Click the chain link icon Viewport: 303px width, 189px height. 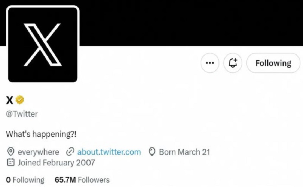pyautogui.click(x=70, y=152)
